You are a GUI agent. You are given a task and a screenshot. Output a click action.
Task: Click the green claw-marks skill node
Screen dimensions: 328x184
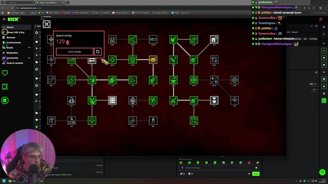[153, 100]
